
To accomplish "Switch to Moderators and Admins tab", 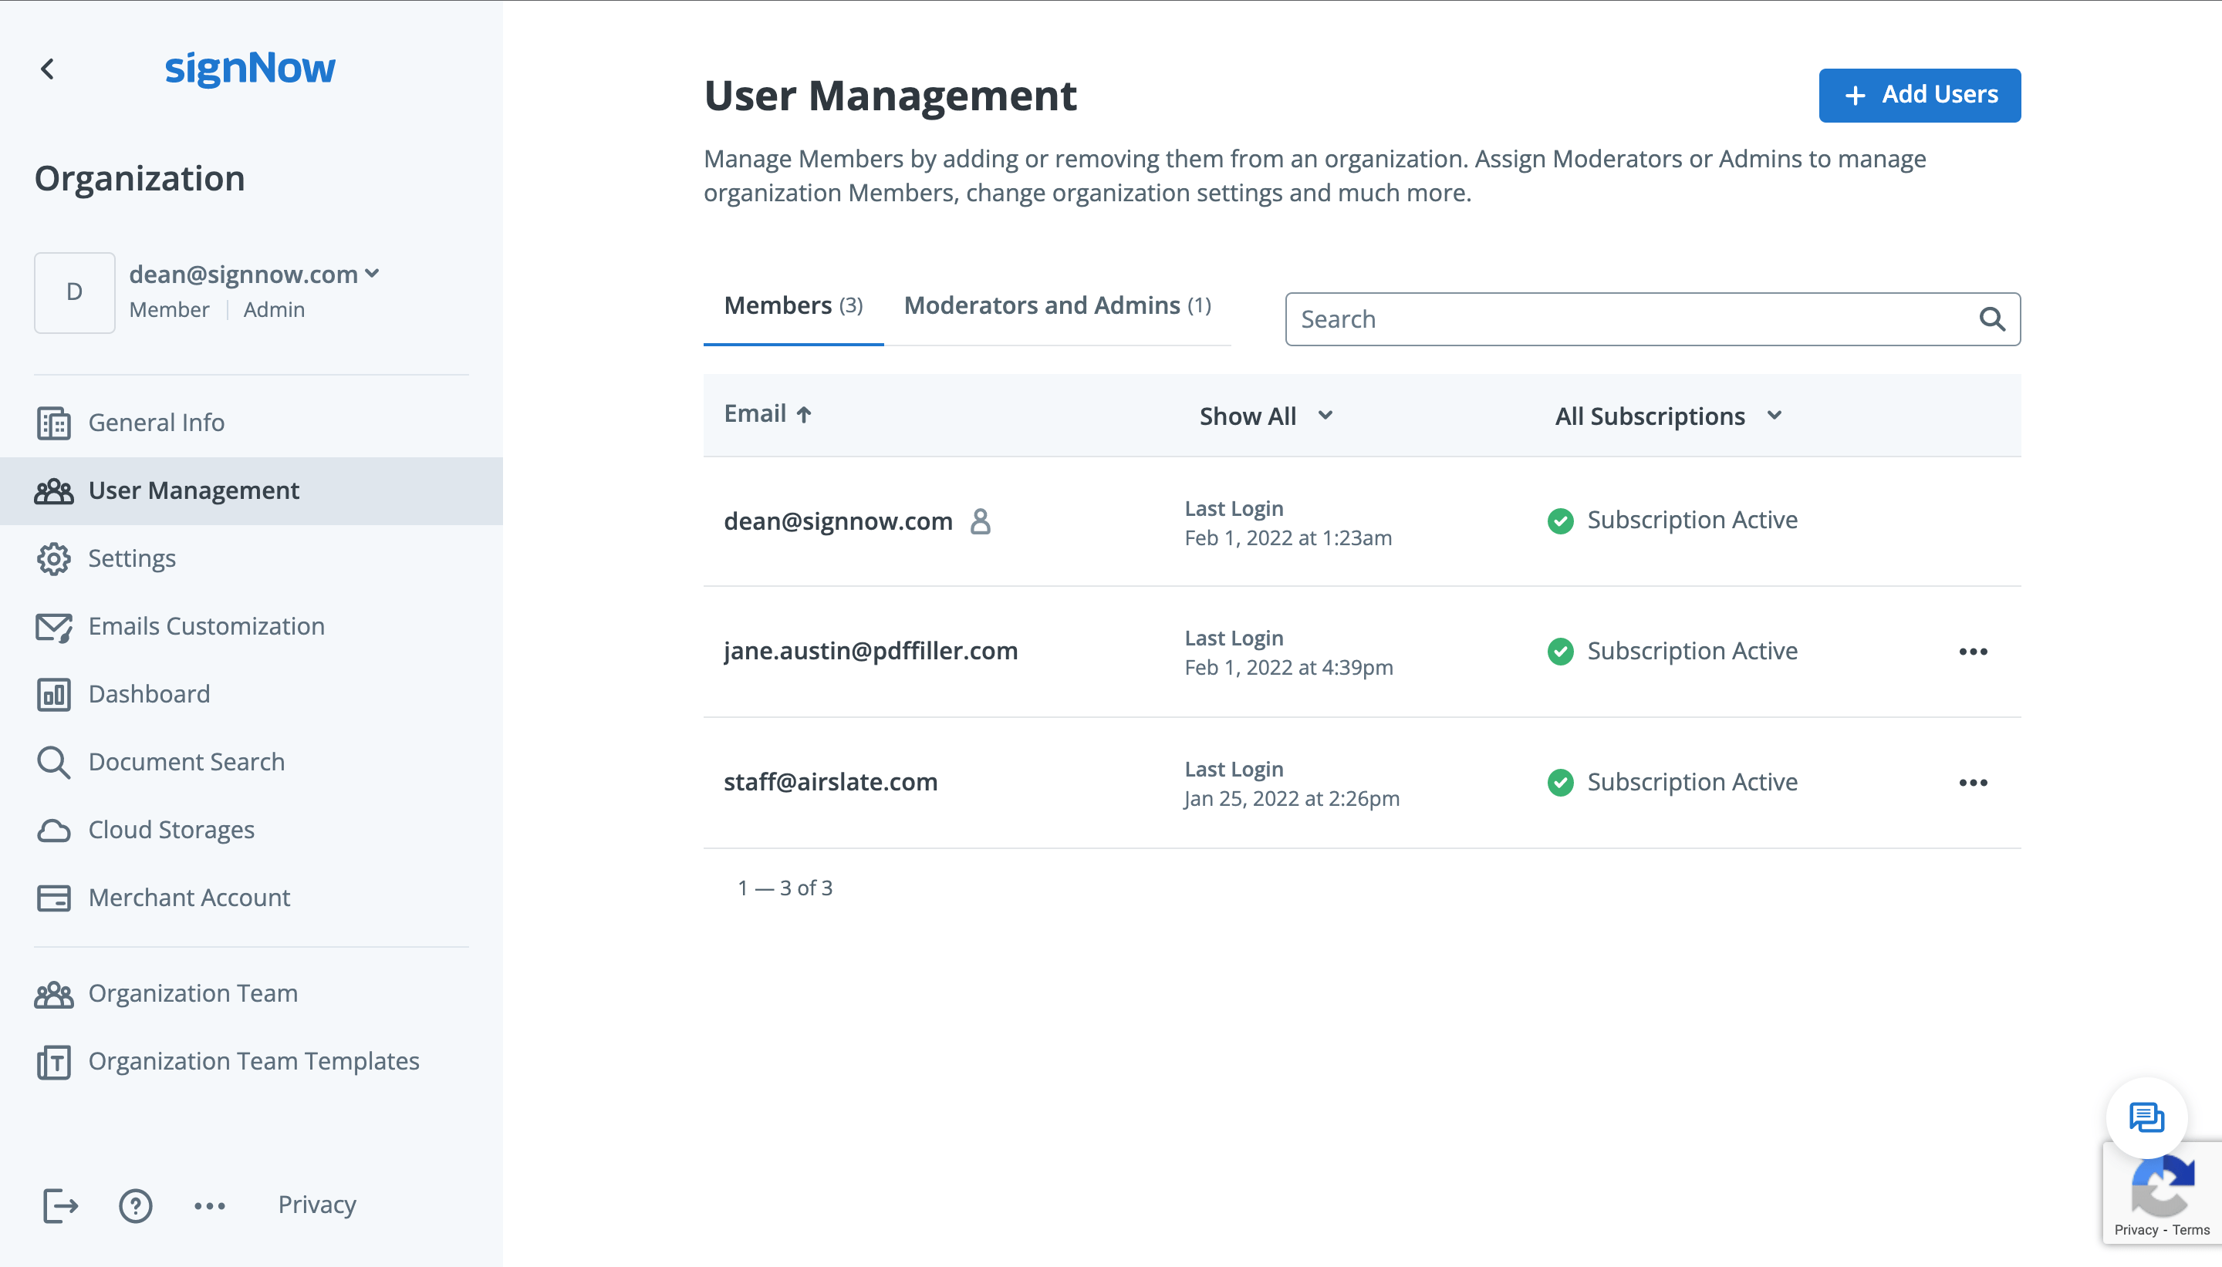I will [1056, 305].
